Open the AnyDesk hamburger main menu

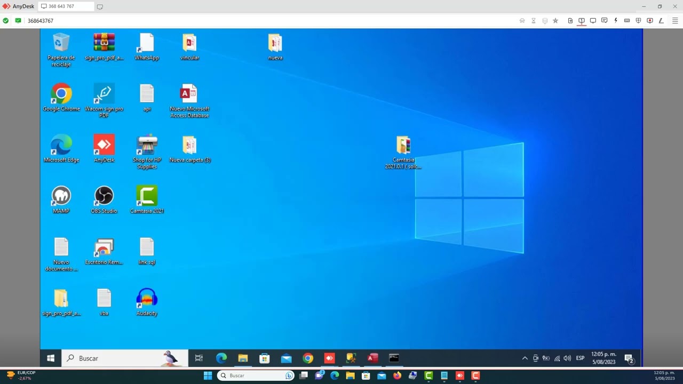pos(675,21)
